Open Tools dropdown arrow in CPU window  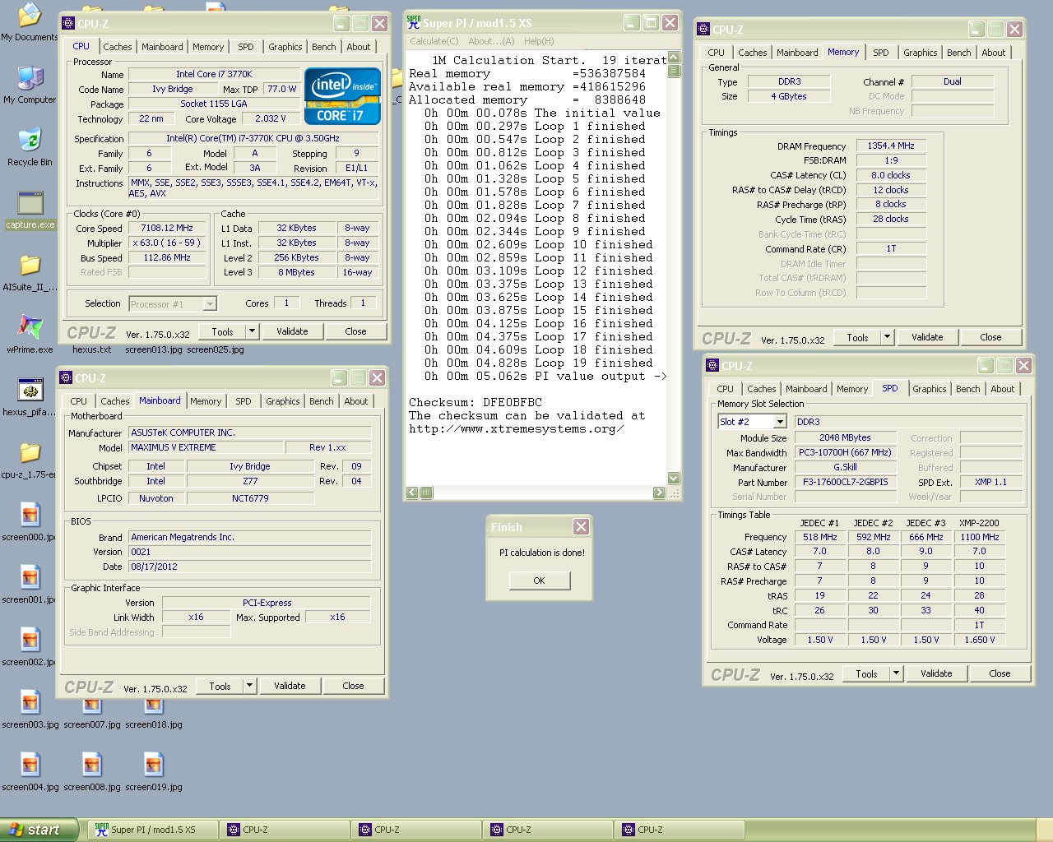(x=252, y=331)
